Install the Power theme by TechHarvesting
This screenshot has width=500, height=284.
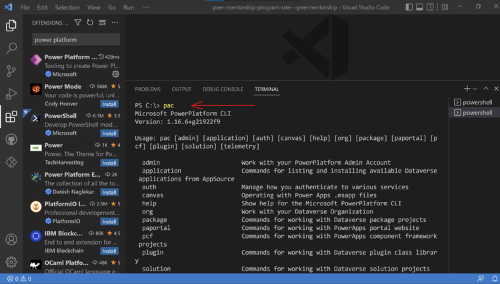[x=109, y=163]
